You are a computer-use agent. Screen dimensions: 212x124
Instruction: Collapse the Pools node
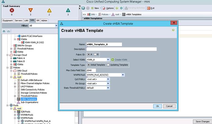8,105
